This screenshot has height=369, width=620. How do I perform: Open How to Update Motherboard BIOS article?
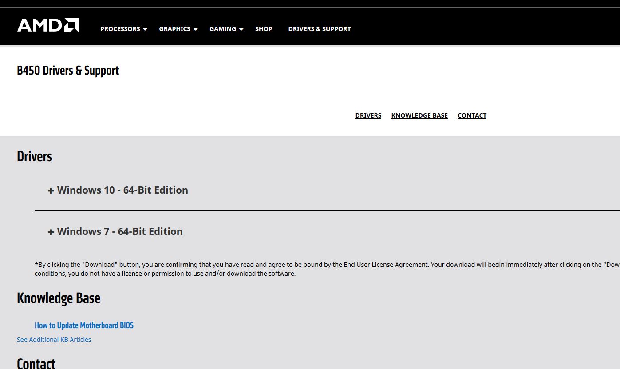[84, 325]
